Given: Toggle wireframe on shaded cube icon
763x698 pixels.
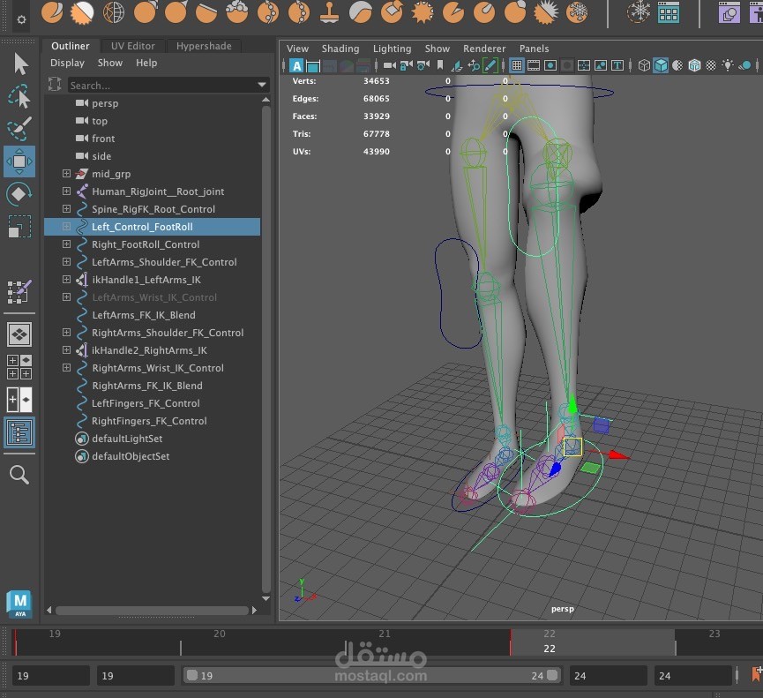Looking at the screenshot, I should [x=694, y=65].
